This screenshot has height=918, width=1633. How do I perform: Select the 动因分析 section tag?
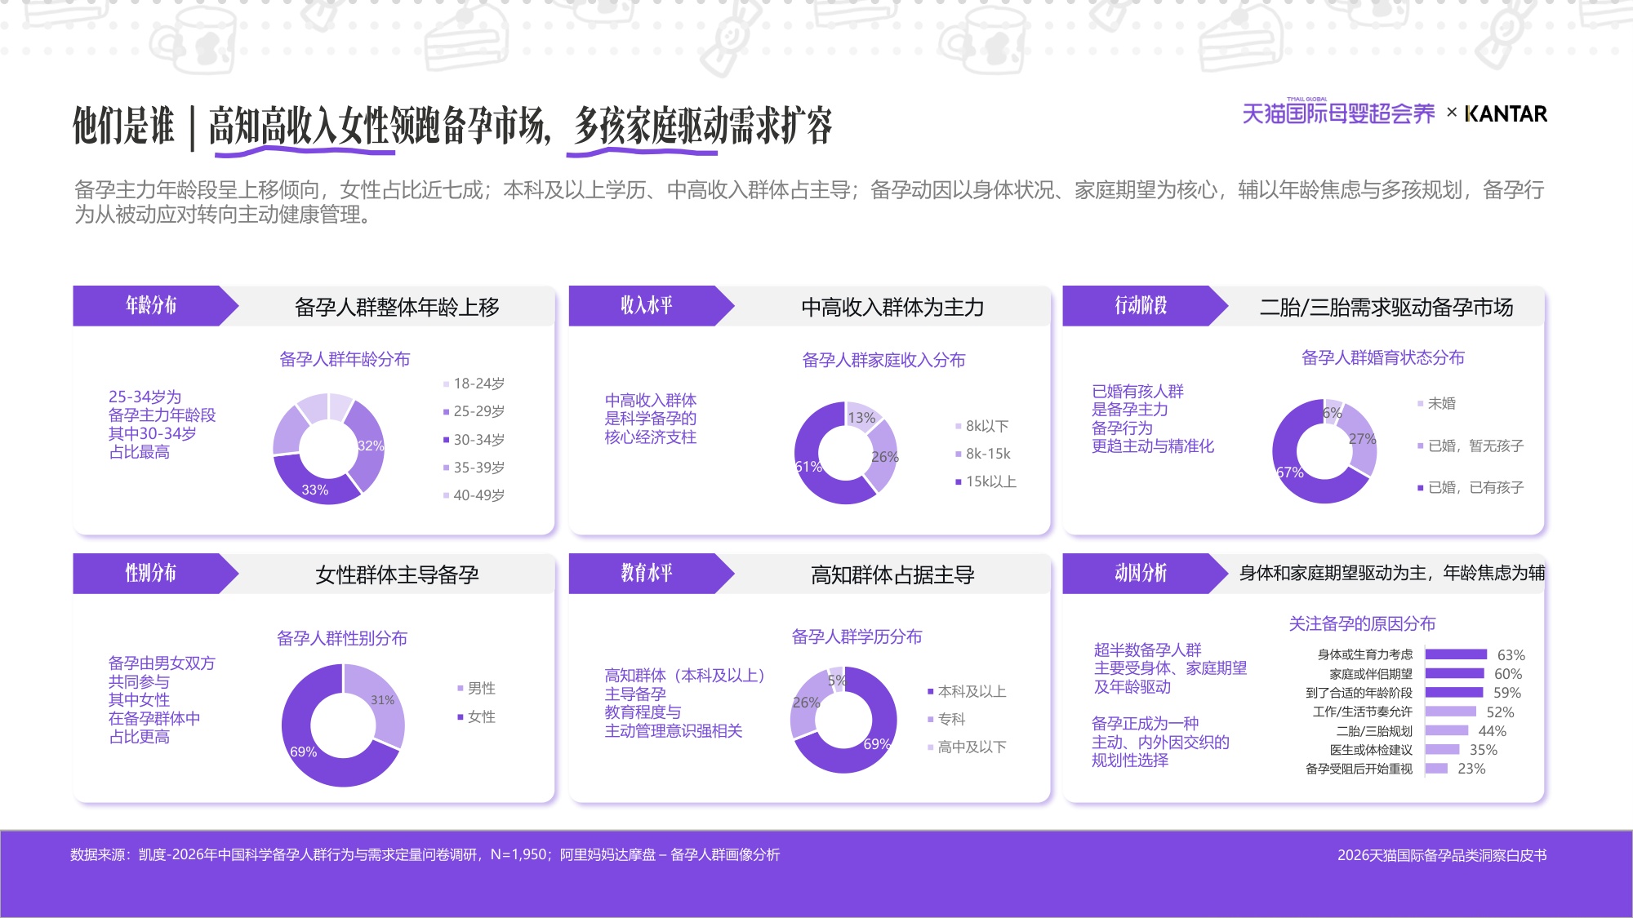point(1145,574)
